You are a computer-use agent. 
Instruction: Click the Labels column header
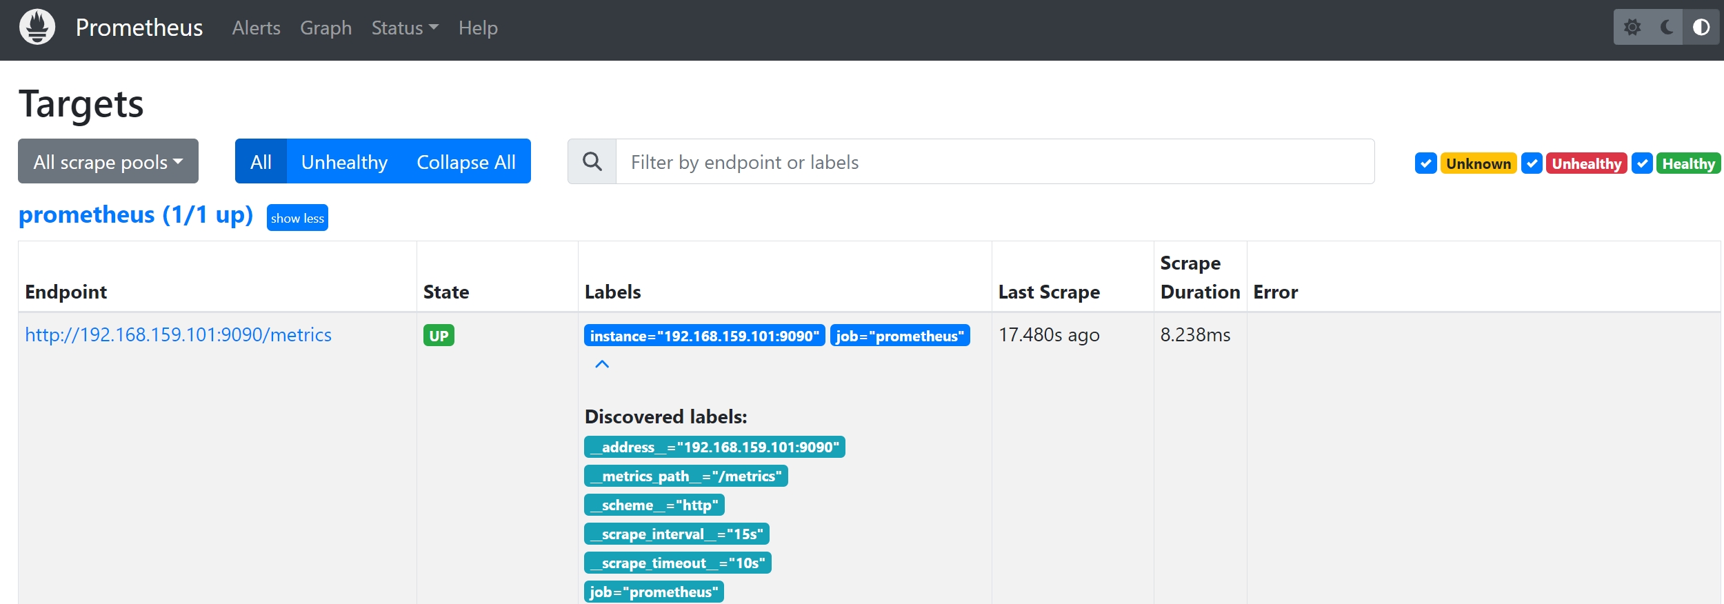coord(613,292)
